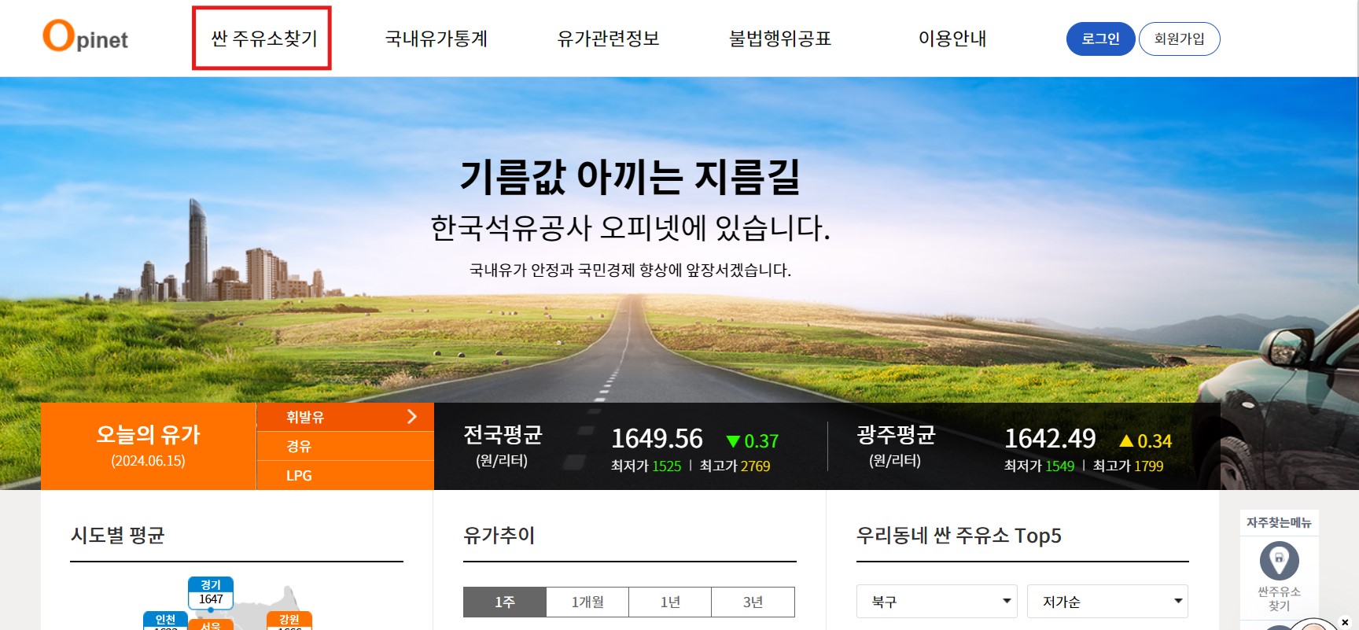Viewport: 1359px width, 630px height.
Task: Open the 불법행위공표 menu
Action: [x=779, y=39]
